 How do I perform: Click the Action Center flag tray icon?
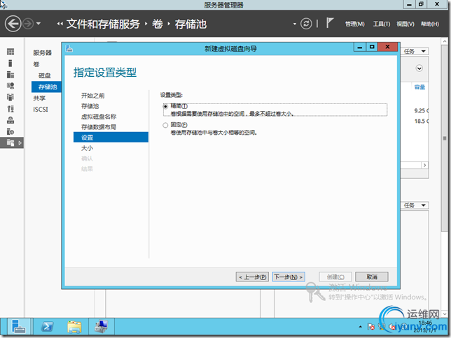pos(370,327)
